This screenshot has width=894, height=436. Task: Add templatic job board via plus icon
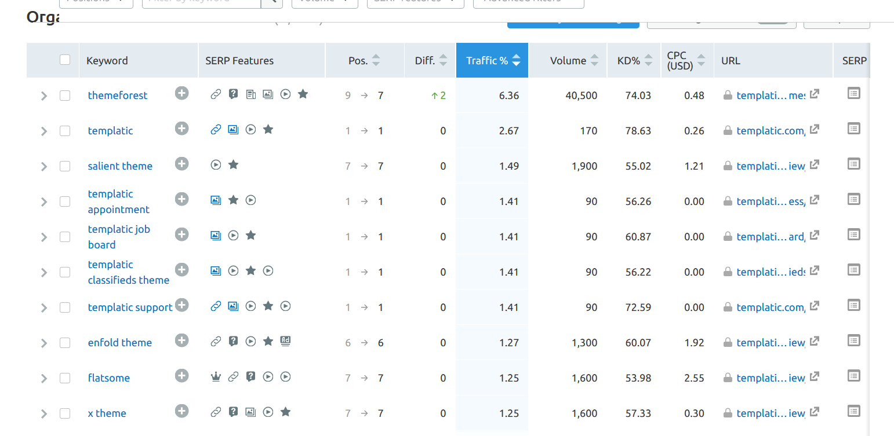coord(182,235)
